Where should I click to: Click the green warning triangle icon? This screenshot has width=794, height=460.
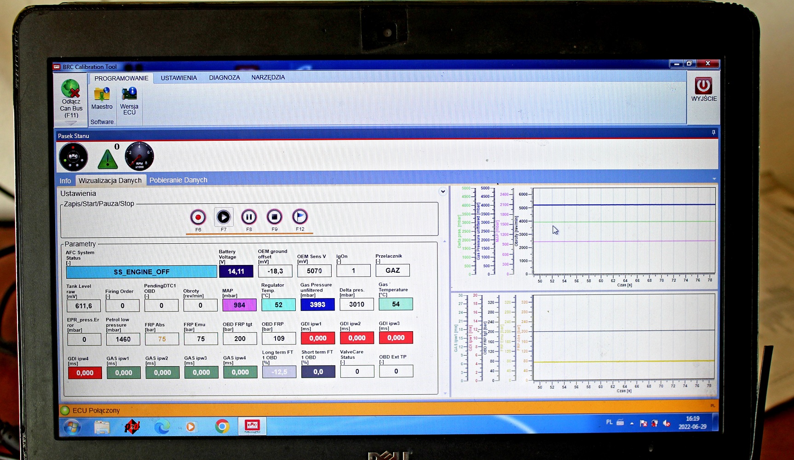(x=108, y=159)
